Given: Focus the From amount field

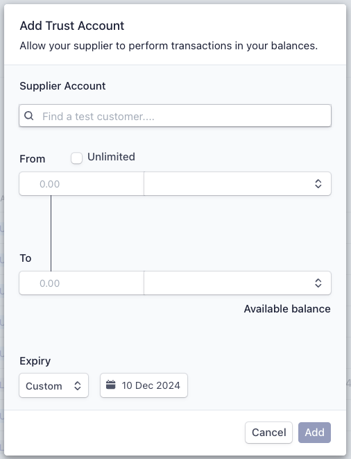Looking at the screenshot, I should (82, 183).
